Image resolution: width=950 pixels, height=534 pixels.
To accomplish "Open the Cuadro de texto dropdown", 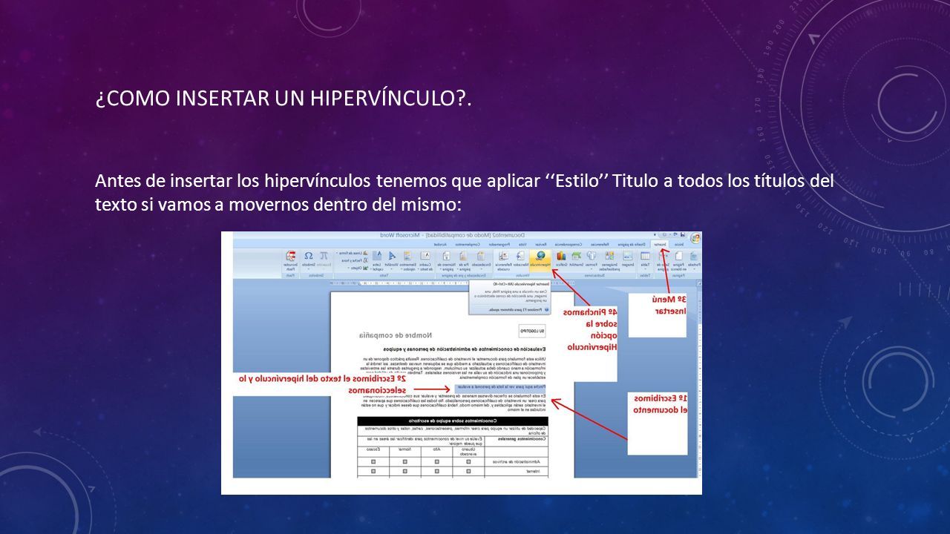I will click(426, 260).
